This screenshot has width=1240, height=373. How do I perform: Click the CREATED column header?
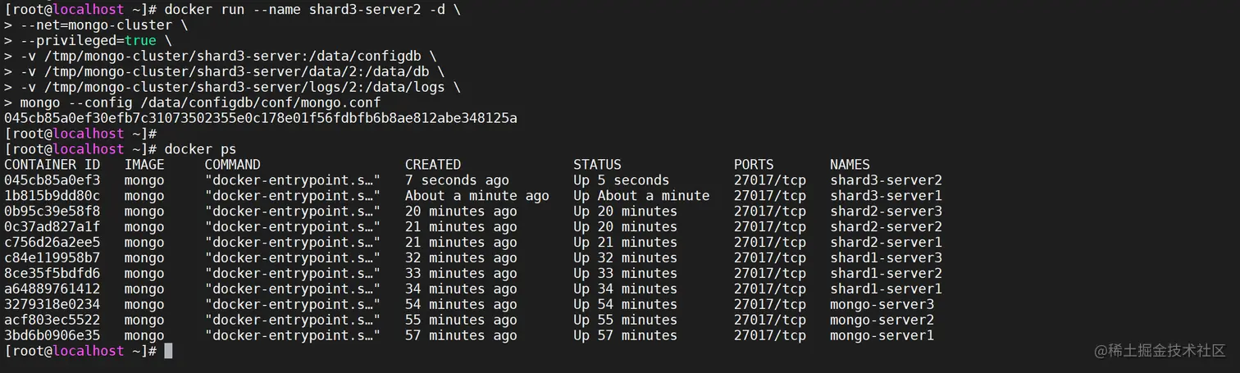pos(433,165)
